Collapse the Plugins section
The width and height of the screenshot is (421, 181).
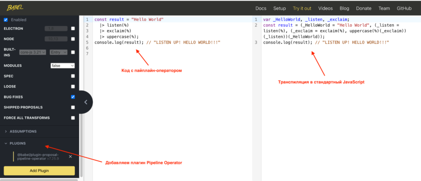[x=18, y=144]
